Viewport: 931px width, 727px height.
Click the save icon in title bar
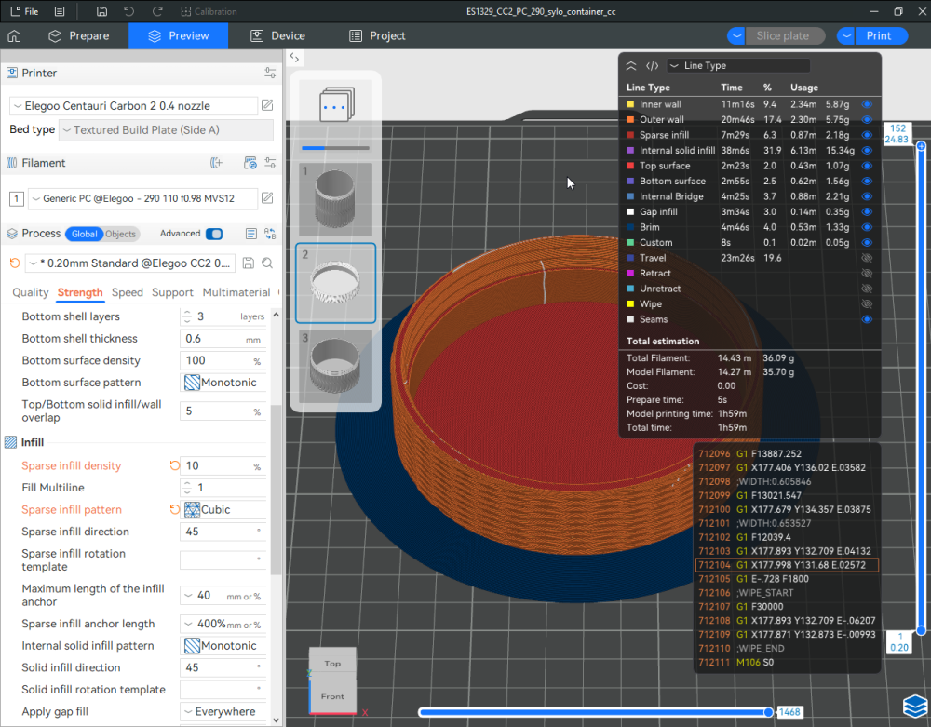[x=101, y=12]
